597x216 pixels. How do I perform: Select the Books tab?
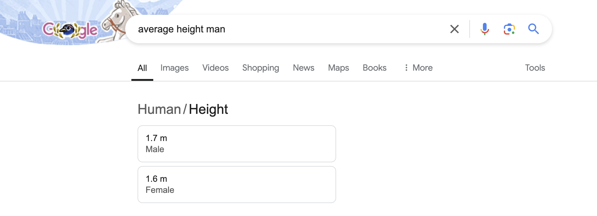[x=374, y=68]
